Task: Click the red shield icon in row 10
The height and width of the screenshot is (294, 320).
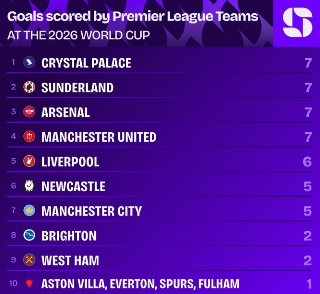Action: (x=29, y=283)
